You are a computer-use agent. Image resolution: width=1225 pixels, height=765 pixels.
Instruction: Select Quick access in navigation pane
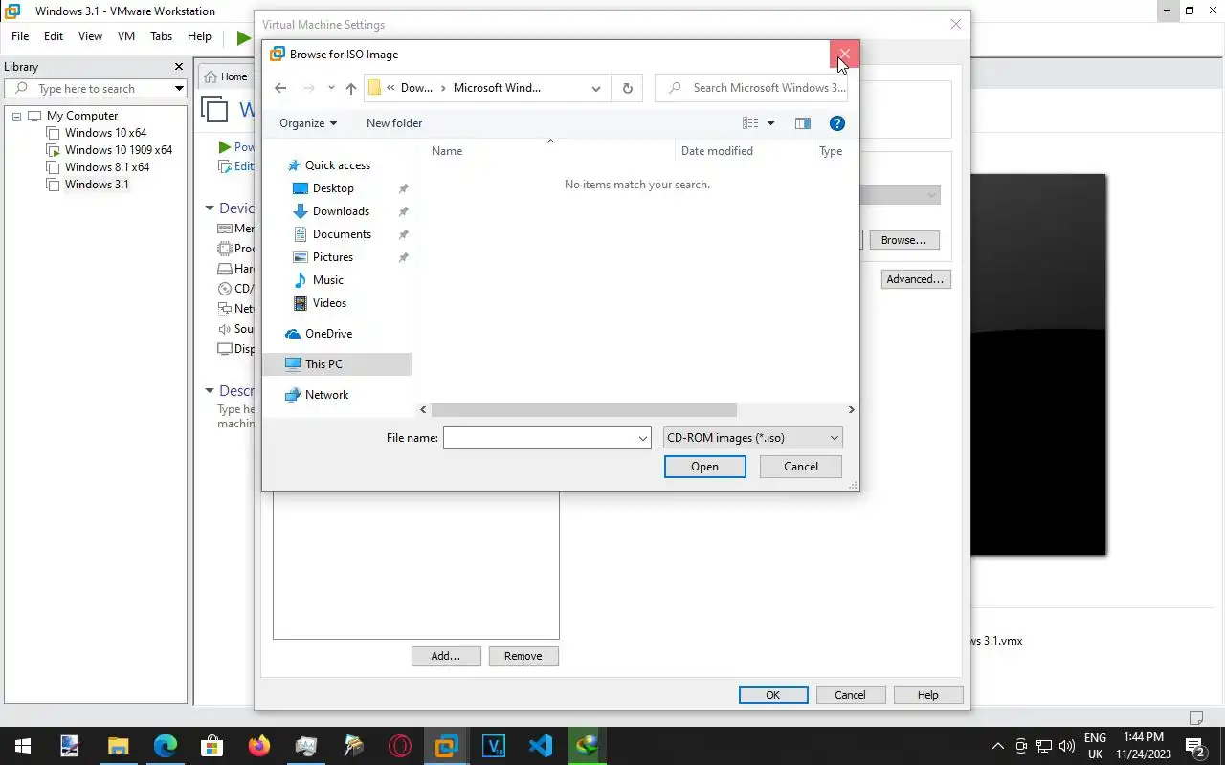(x=338, y=165)
